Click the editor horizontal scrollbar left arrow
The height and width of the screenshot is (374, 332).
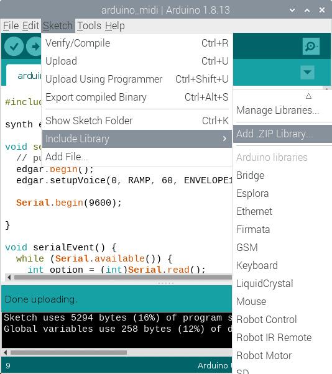(9, 278)
